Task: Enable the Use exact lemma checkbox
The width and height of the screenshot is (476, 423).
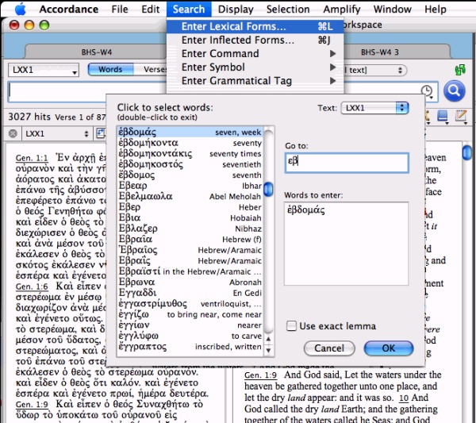Action: click(x=291, y=326)
